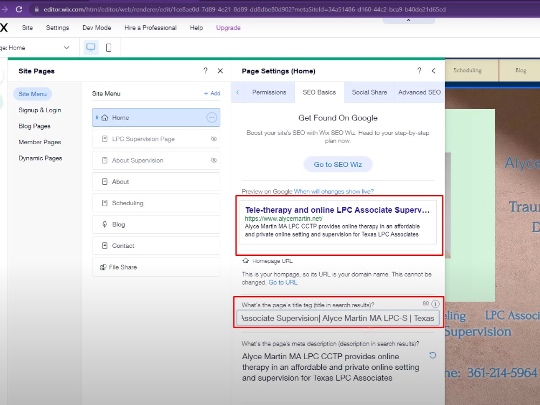The image size is (540, 405).
Task: Switch to mobile view icon
Action: [x=109, y=48]
